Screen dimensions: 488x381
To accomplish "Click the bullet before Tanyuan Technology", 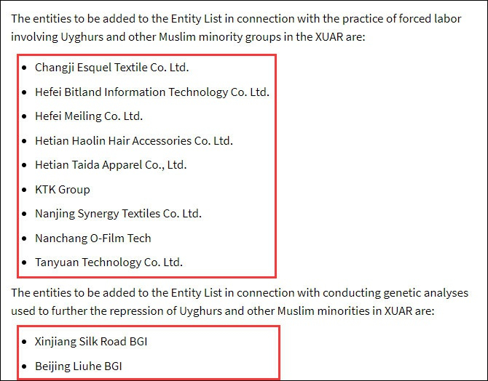I will point(25,262).
